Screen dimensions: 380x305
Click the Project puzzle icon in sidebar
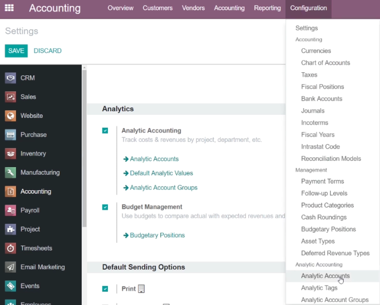[x=10, y=229]
